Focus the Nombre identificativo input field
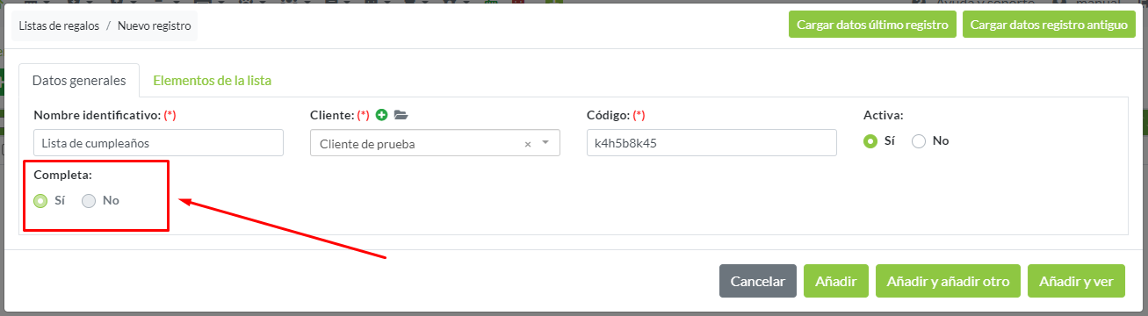This screenshot has width=1148, height=316. pyautogui.click(x=158, y=143)
